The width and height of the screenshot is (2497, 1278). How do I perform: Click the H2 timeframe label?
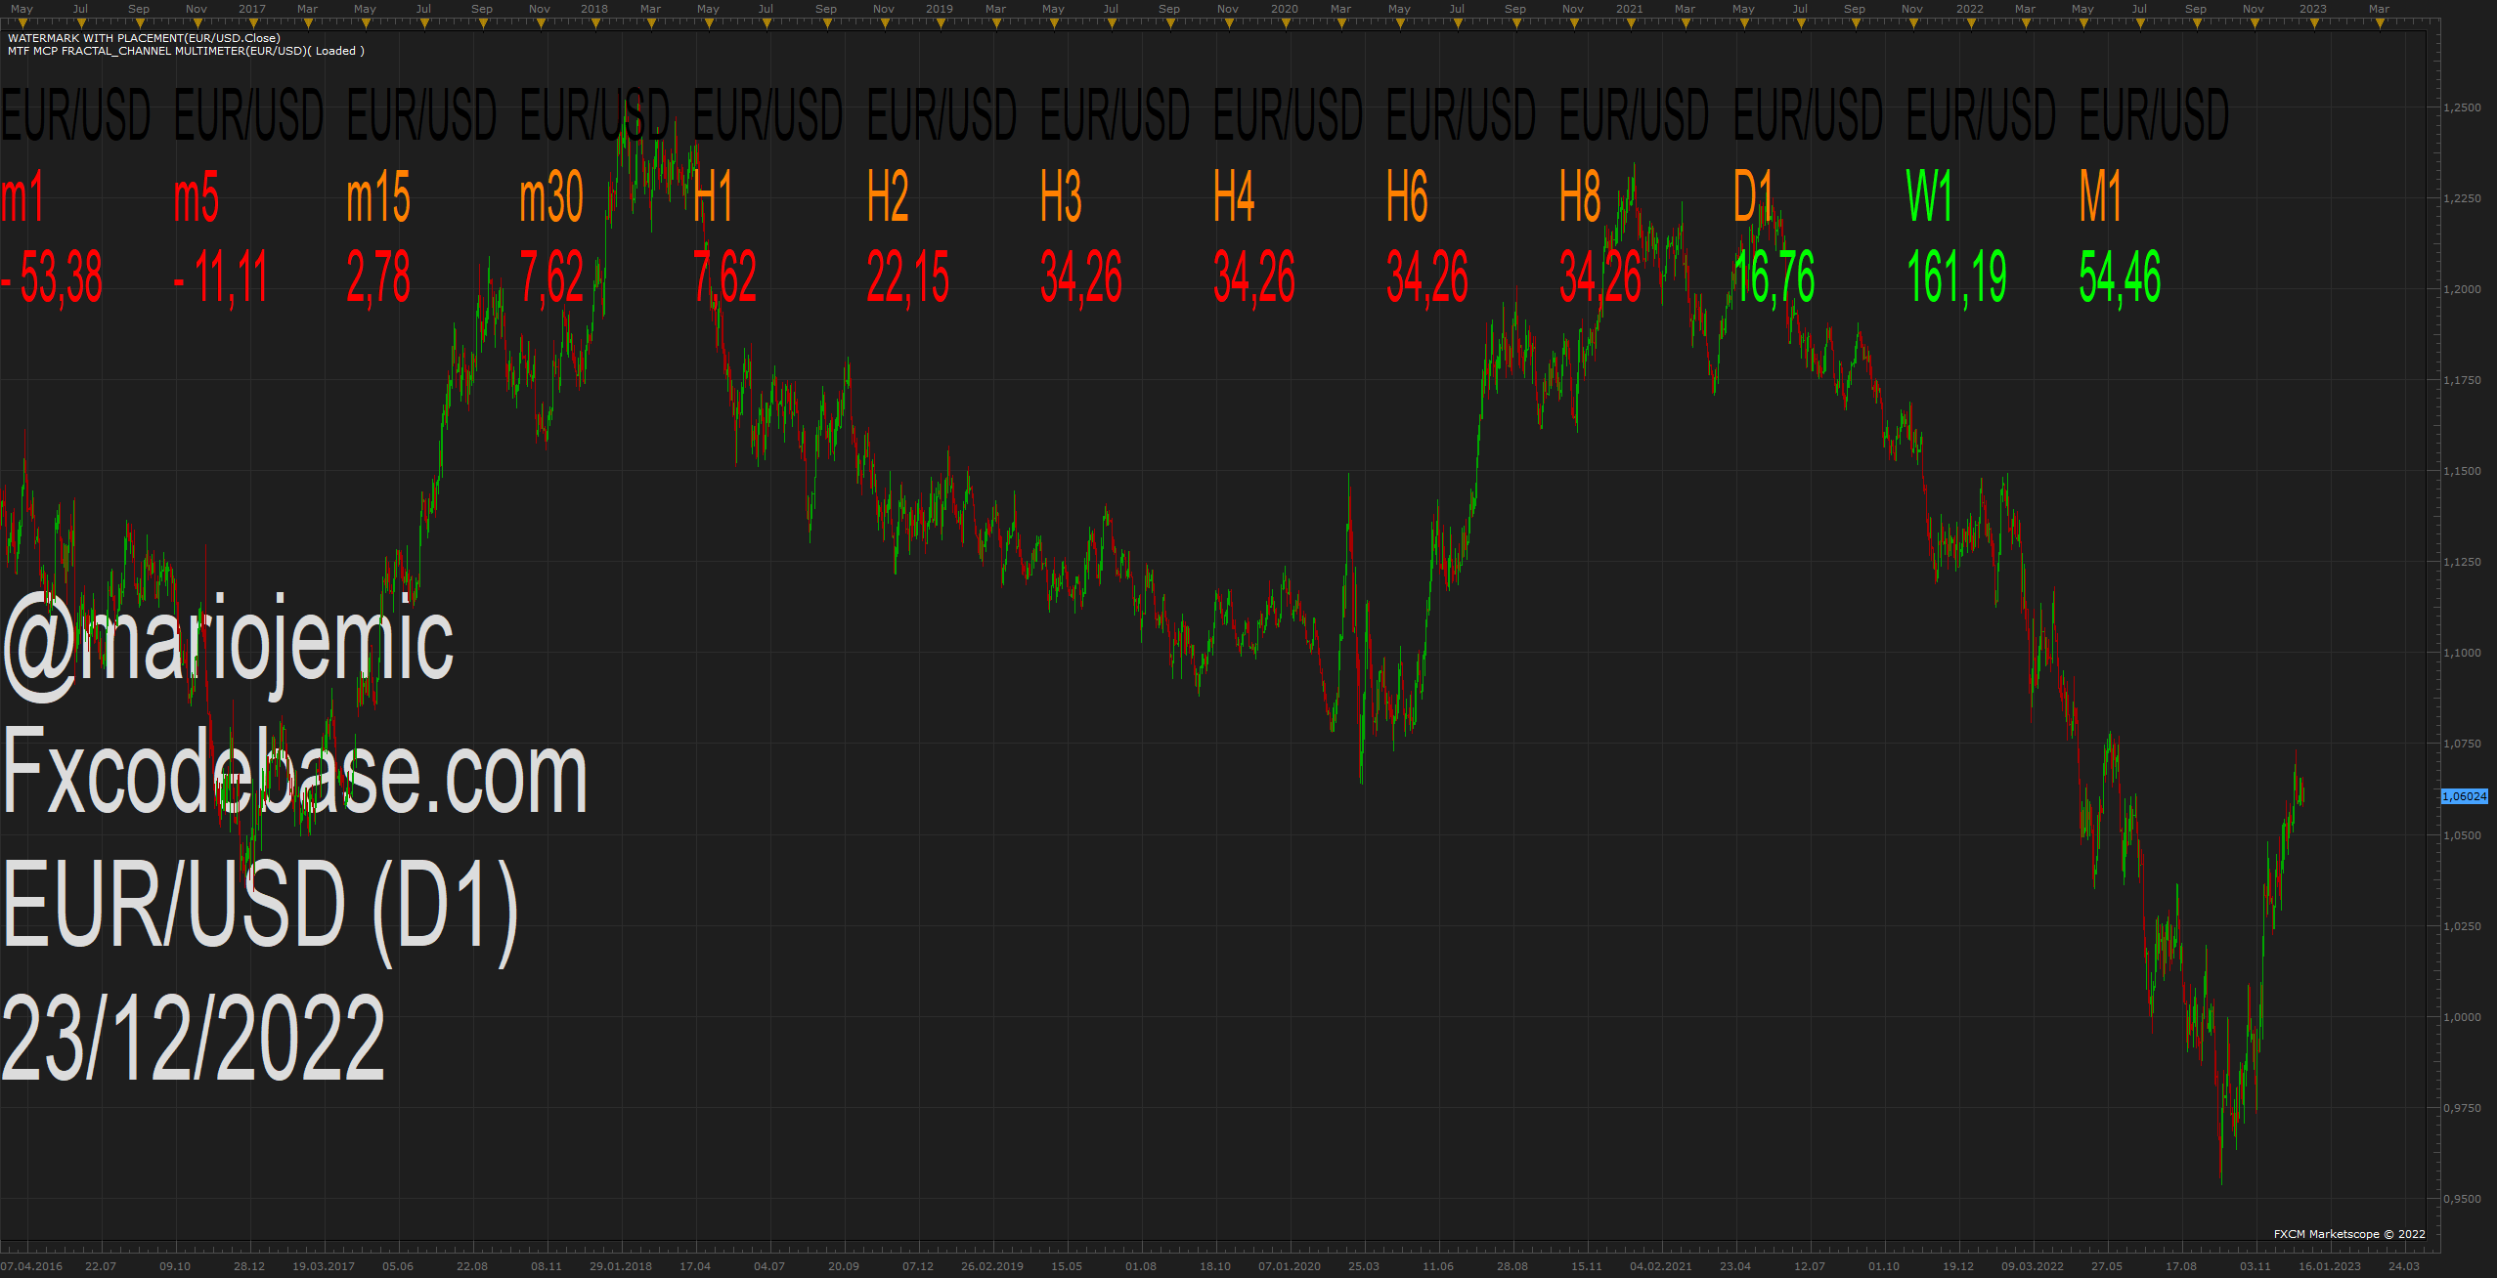888,197
